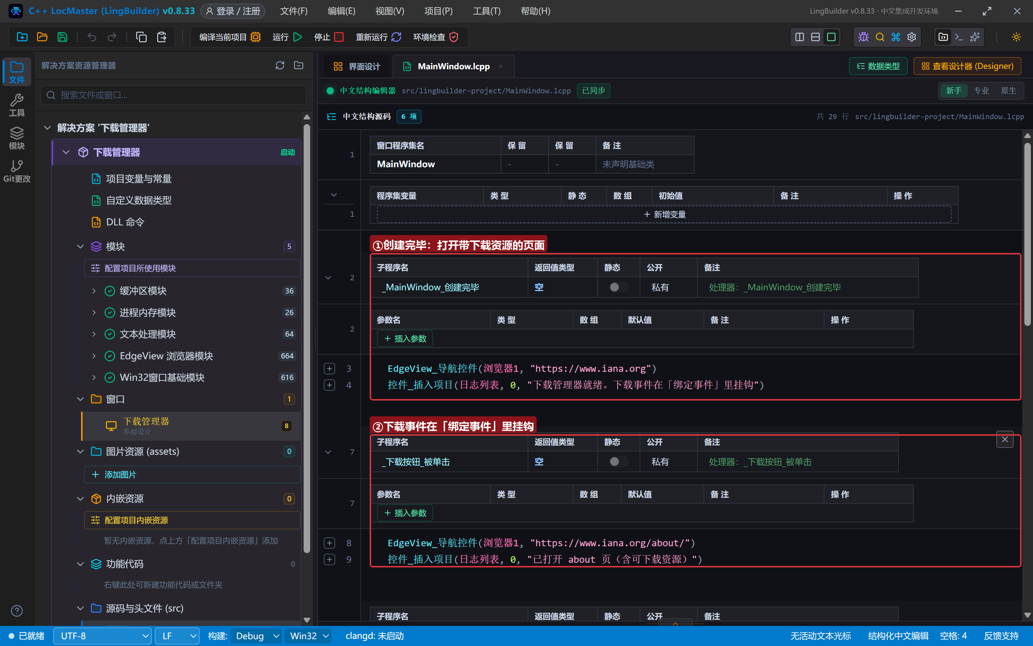
Task: Collapse the 模块 tree section
Action: pyautogui.click(x=80, y=247)
